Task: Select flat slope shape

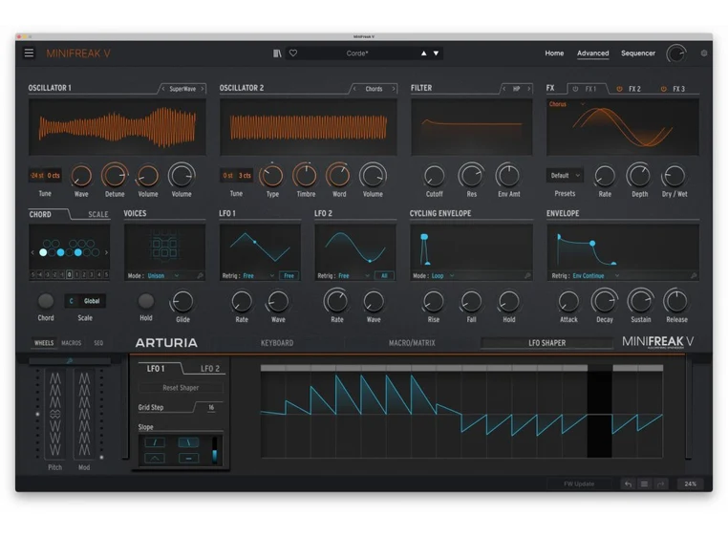Action: (188, 459)
